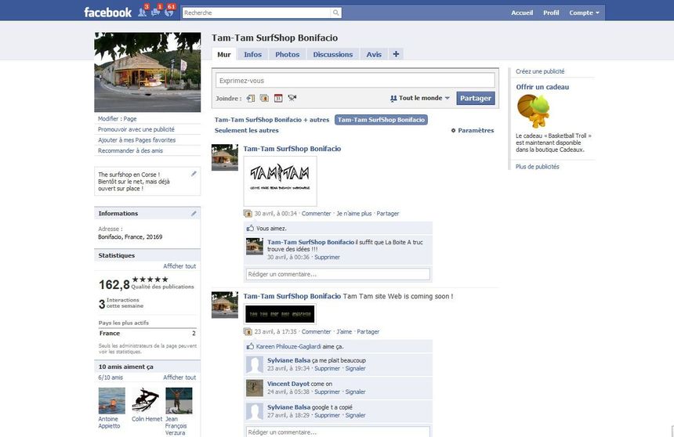
Task: Click Modifier : Page link
Action: click(x=118, y=118)
